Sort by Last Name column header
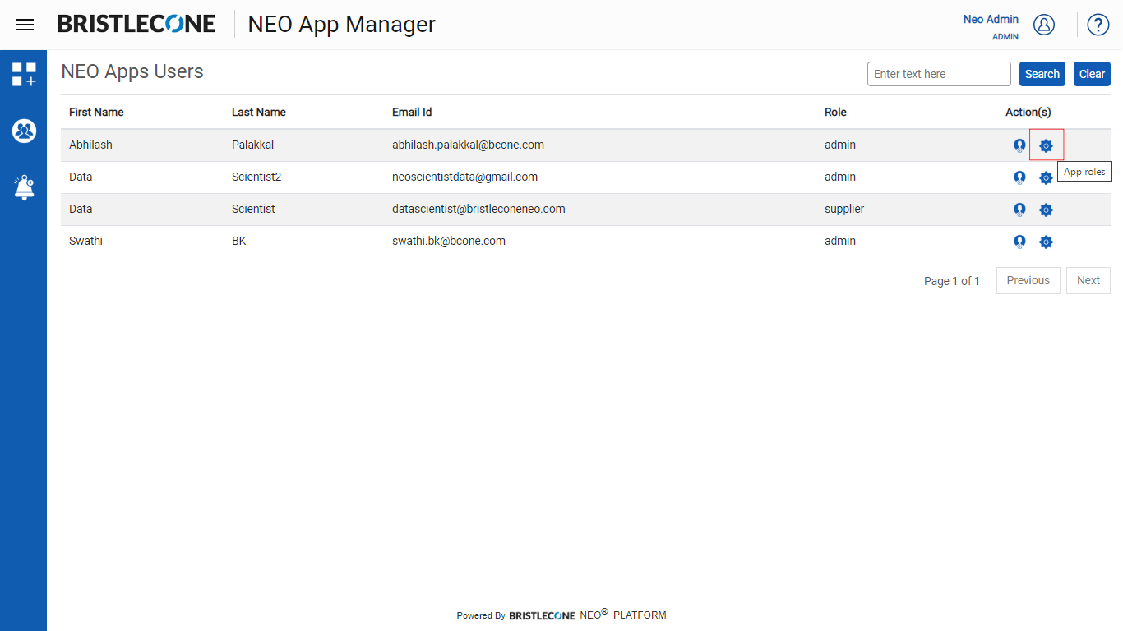The height and width of the screenshot is (631, 1123). 259,112
